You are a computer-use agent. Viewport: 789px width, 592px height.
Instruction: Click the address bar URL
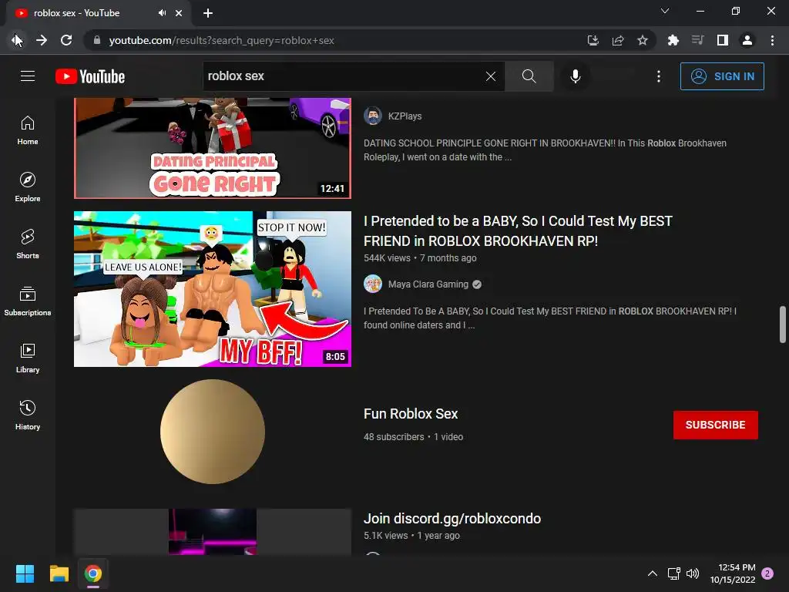tap(221, 40)
